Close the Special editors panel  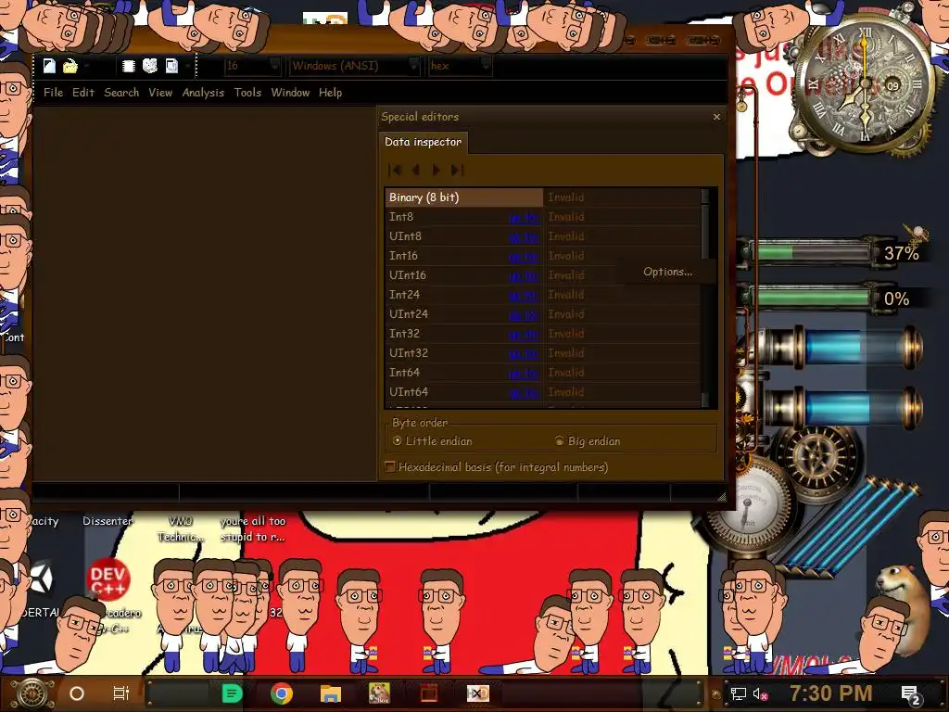click(x=716, y=116)
